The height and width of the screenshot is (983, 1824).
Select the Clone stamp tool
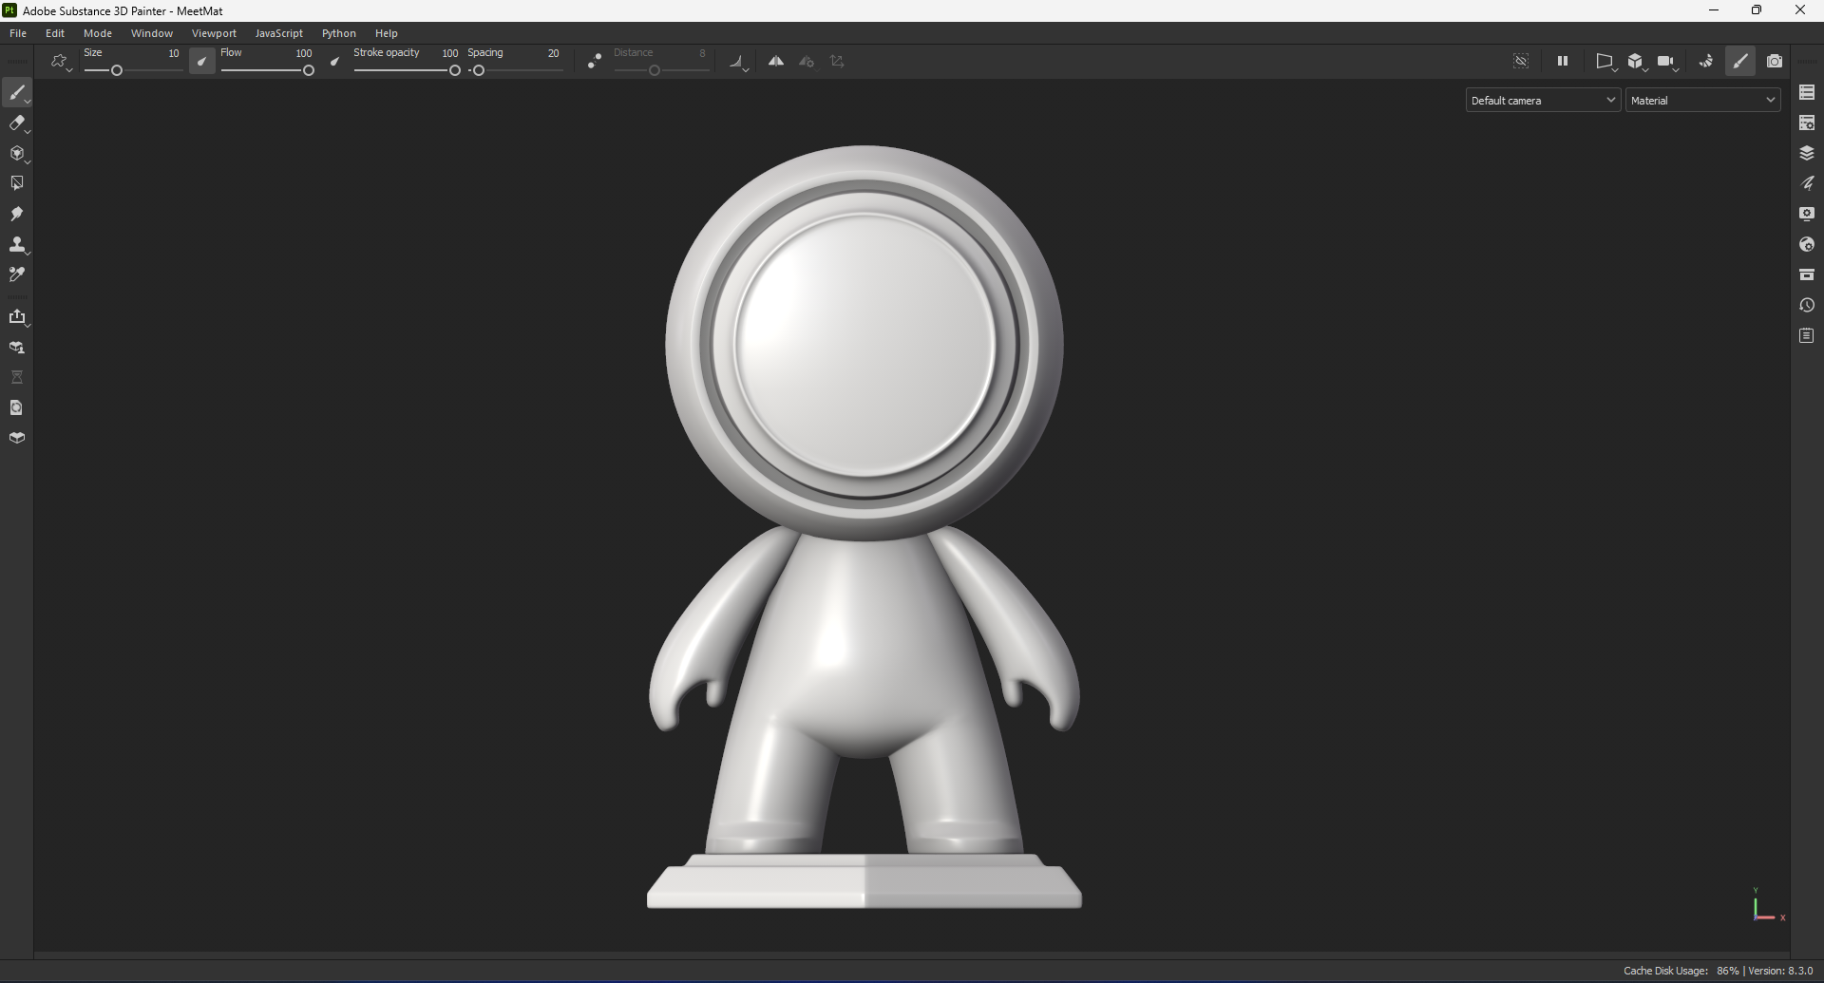(x=18, y=244)
